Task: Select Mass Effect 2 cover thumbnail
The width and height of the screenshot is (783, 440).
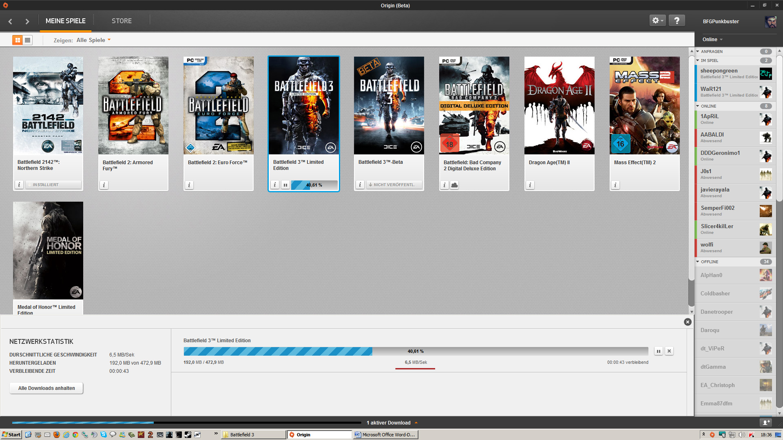Action: (644, 106)
